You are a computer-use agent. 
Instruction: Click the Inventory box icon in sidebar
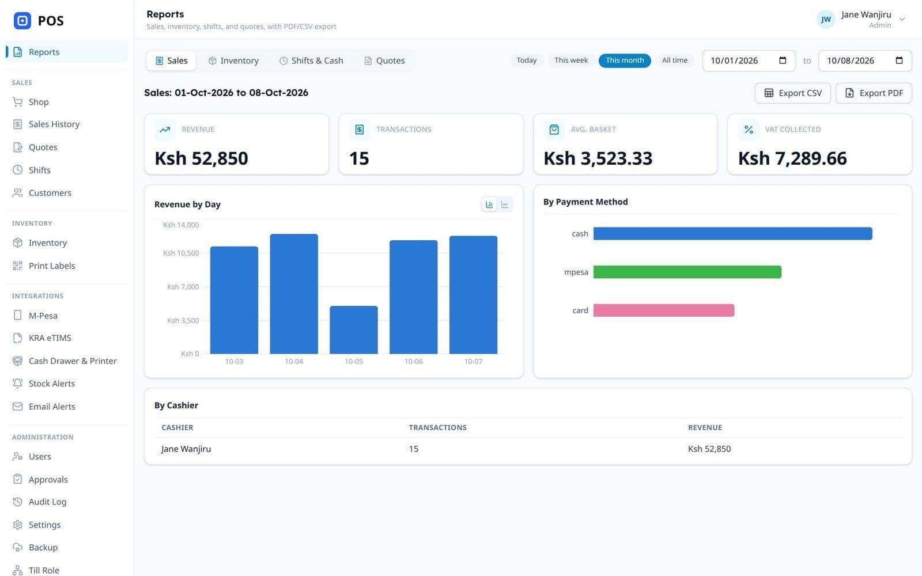tap(18, 243)
